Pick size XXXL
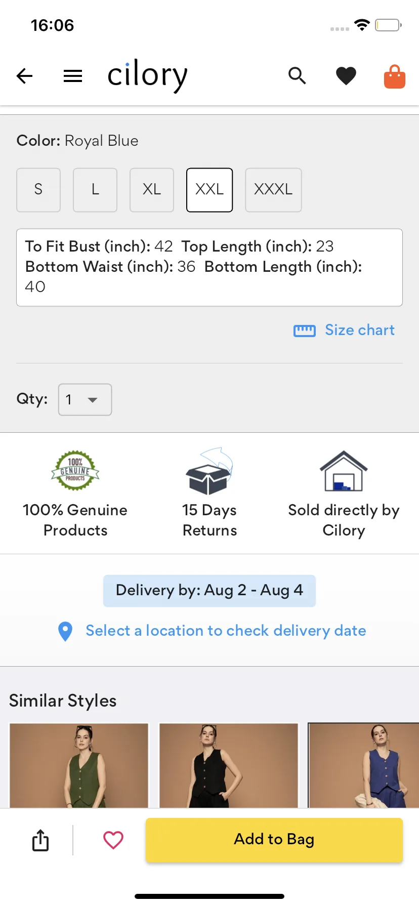The width and height of the screenshot is (419, 907). (x=273, y=190)
